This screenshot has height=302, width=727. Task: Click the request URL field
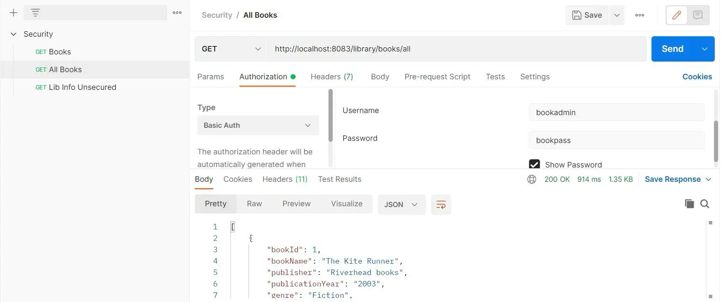[457, 49]
